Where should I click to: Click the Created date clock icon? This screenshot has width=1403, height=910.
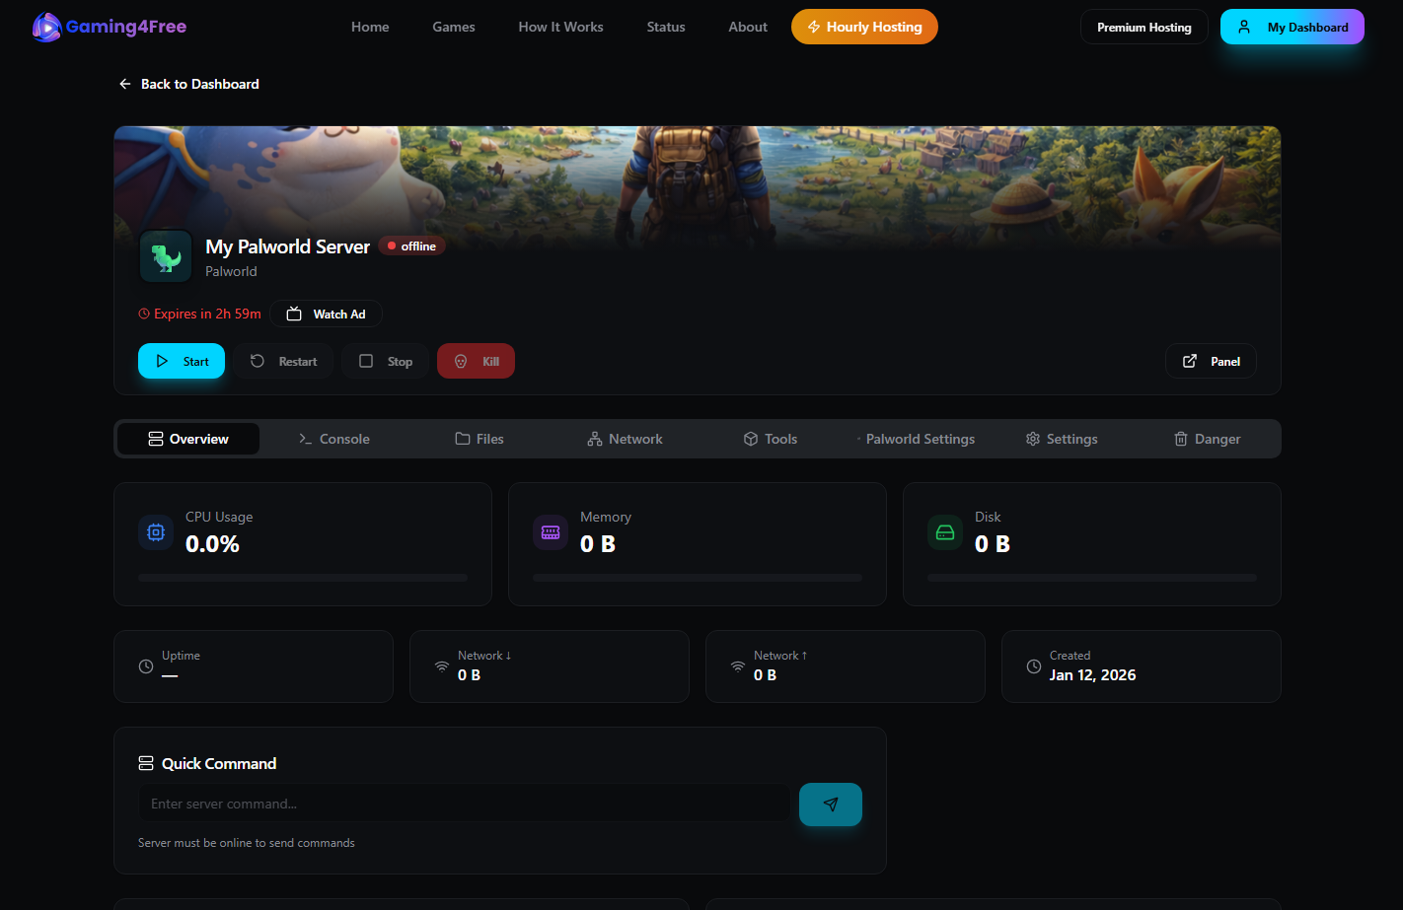pos(1034,666)
